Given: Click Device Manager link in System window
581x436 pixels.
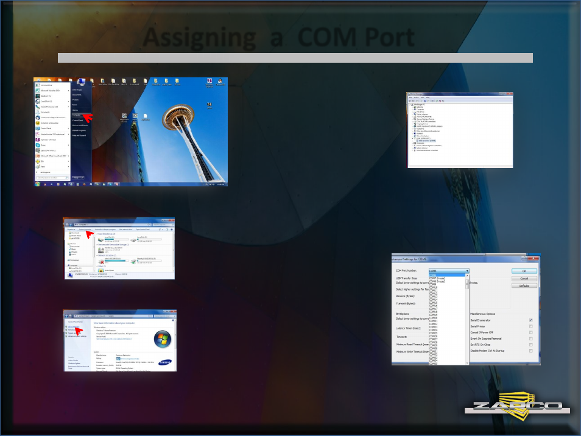Looking at the screenshot, I should tap(73, 327).
